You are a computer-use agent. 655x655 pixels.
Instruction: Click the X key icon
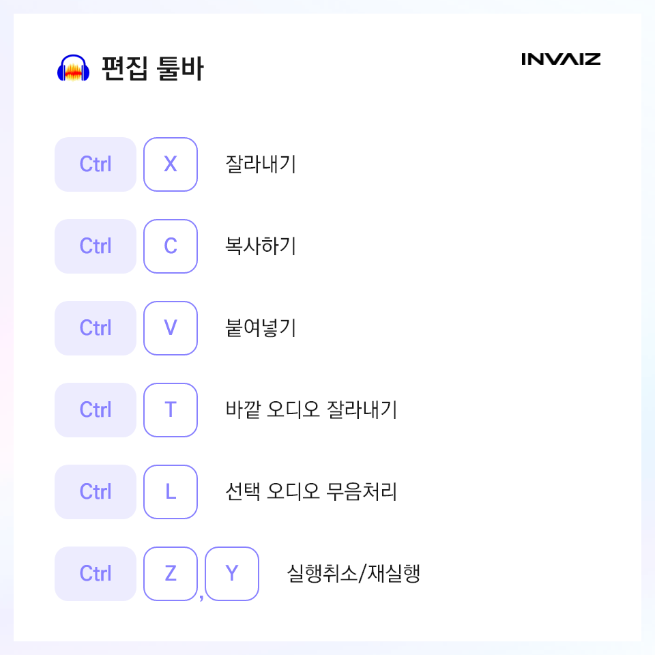[171, 164]
